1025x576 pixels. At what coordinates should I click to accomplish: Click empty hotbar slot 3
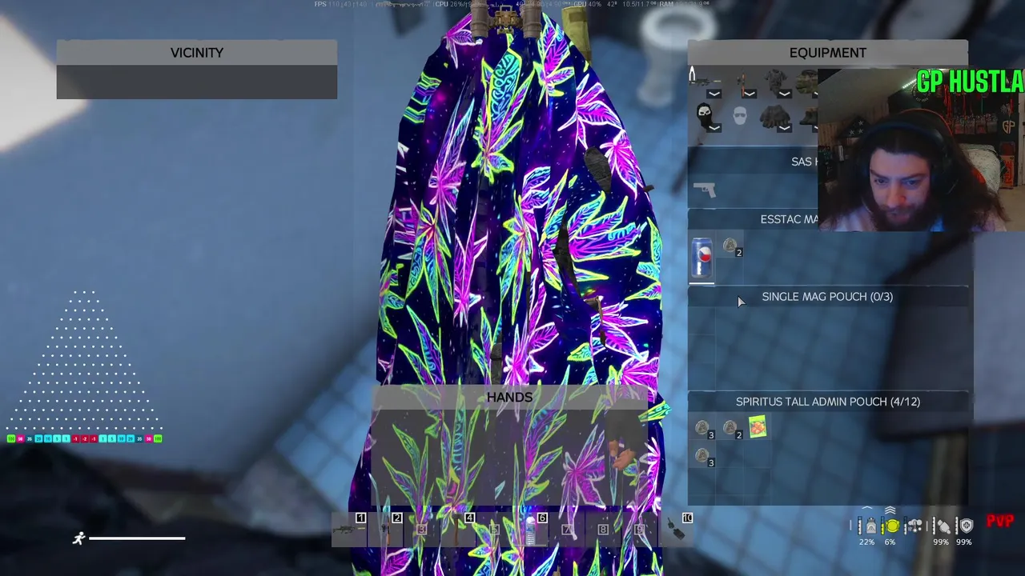(x=422, y=530)
